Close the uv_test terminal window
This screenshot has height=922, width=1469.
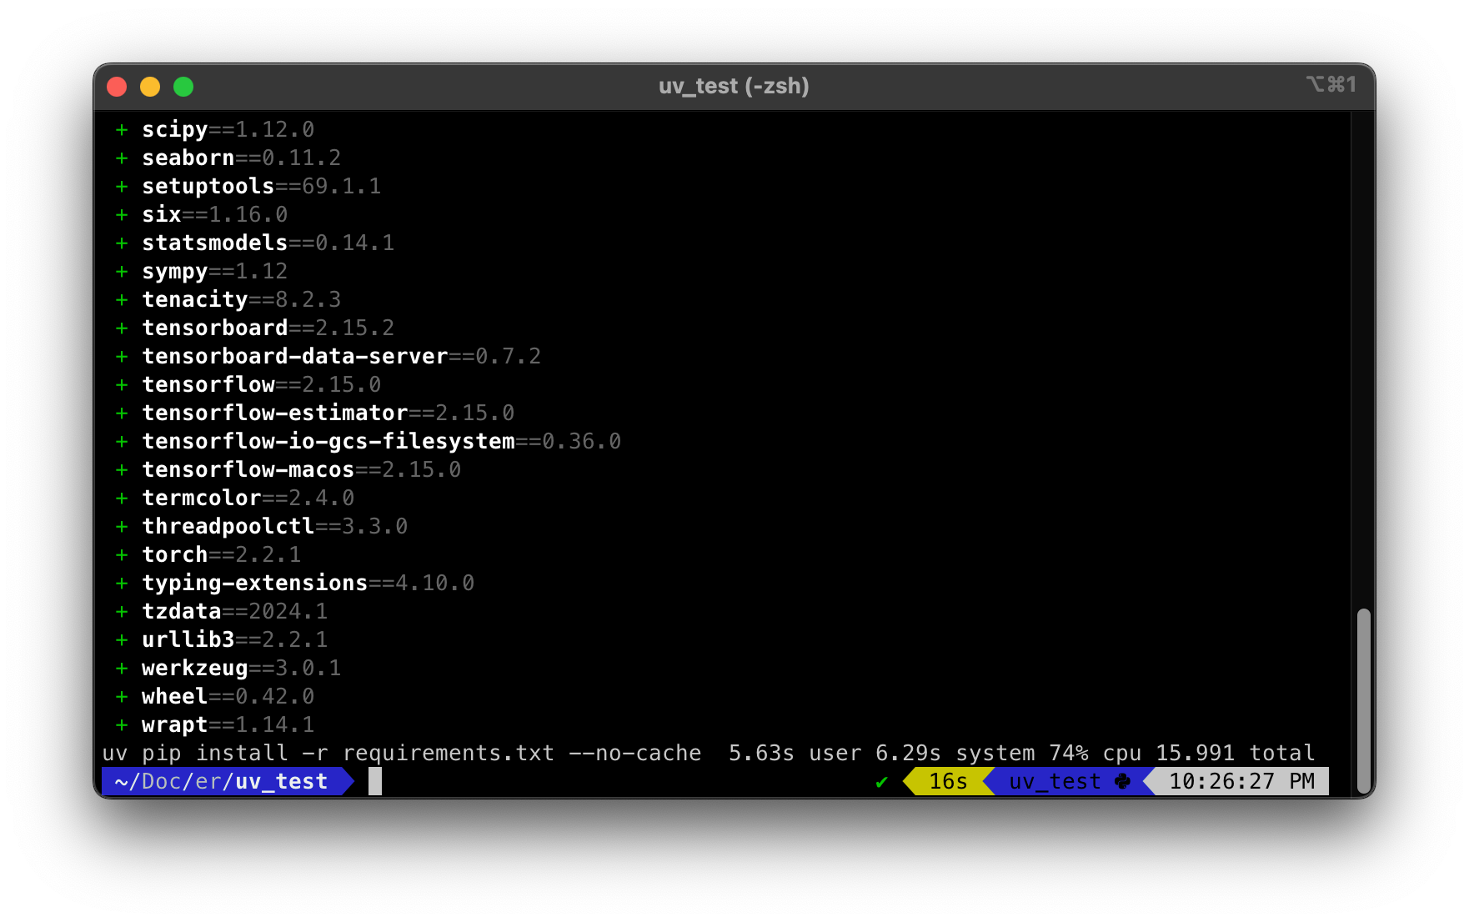coord(117,87)
